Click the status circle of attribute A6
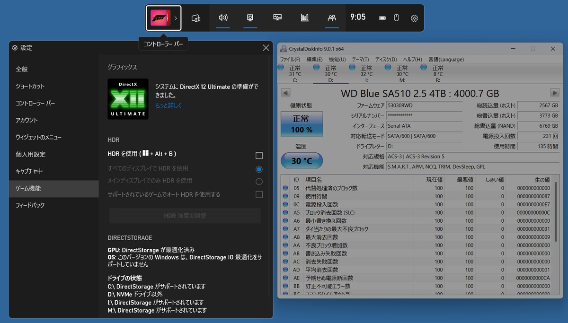Screen dimensions: 568x323 (x=285, y=221)
